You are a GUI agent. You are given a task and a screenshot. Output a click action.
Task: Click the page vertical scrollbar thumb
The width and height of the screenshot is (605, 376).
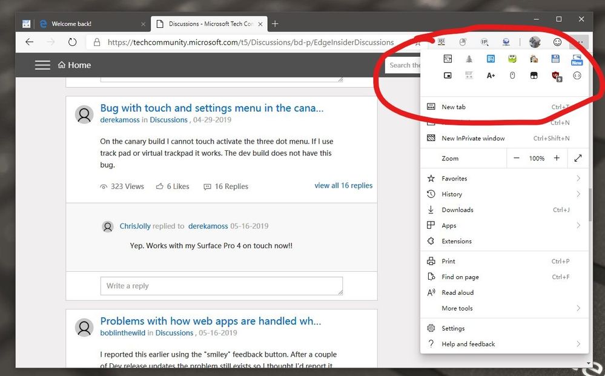590,205
